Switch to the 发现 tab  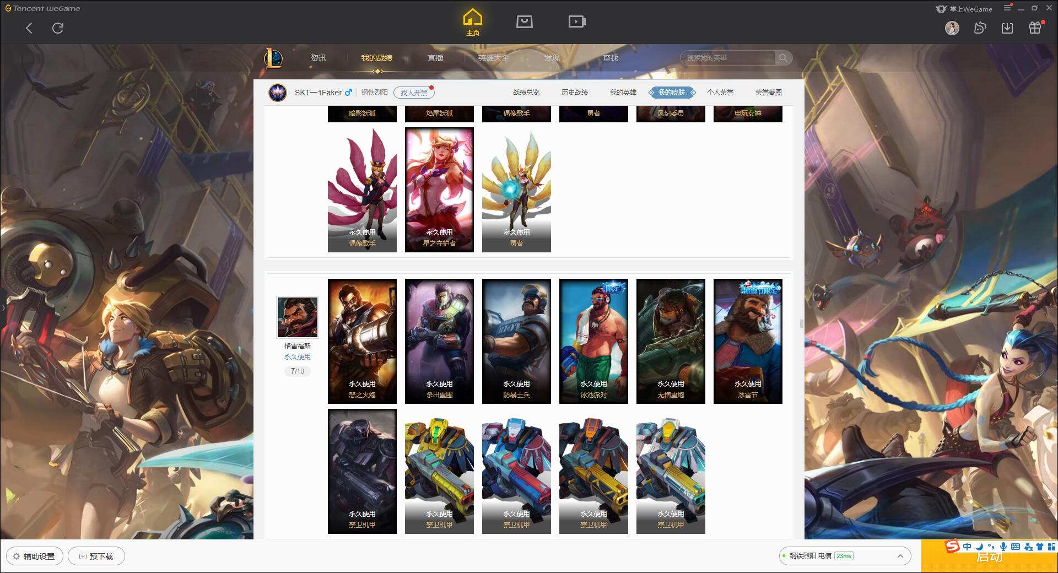552,58
